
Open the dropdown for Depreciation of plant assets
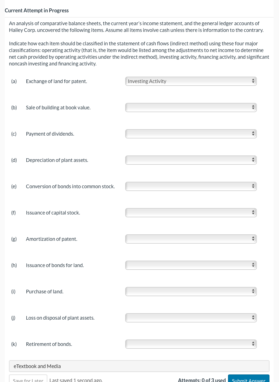tap(191, 160)
